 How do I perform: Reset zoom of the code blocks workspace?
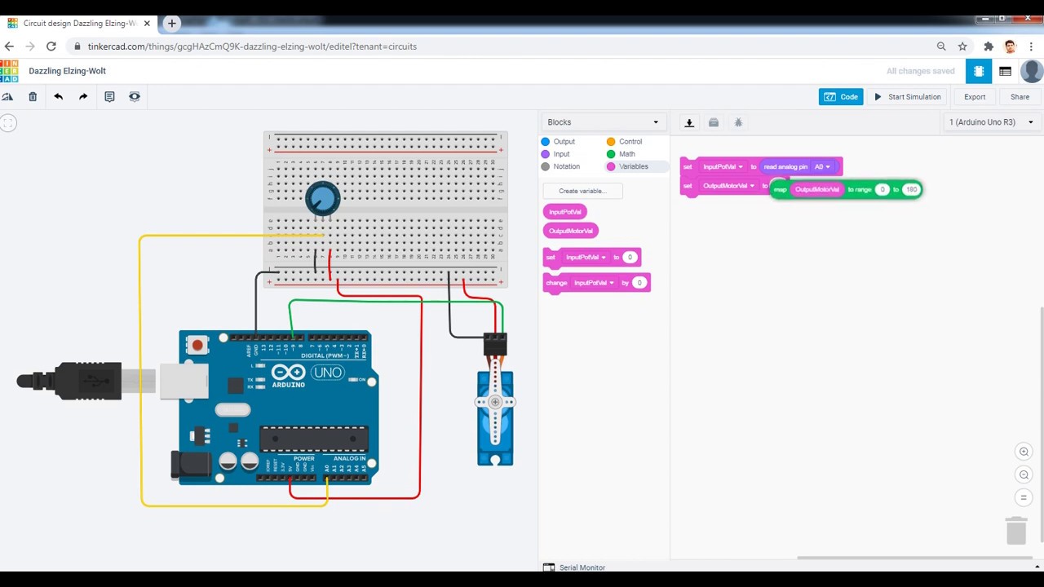pyautogui.click(x=1024, y=497)
